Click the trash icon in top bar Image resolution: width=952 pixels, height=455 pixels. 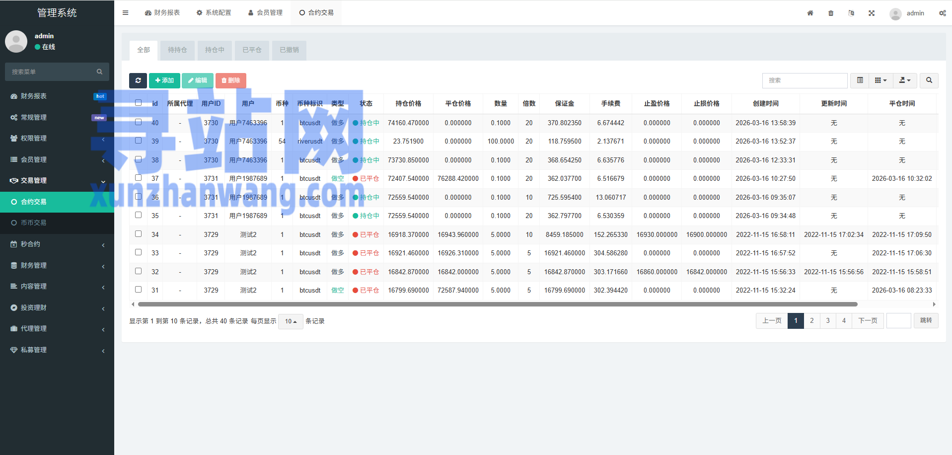tap(831, 13)
